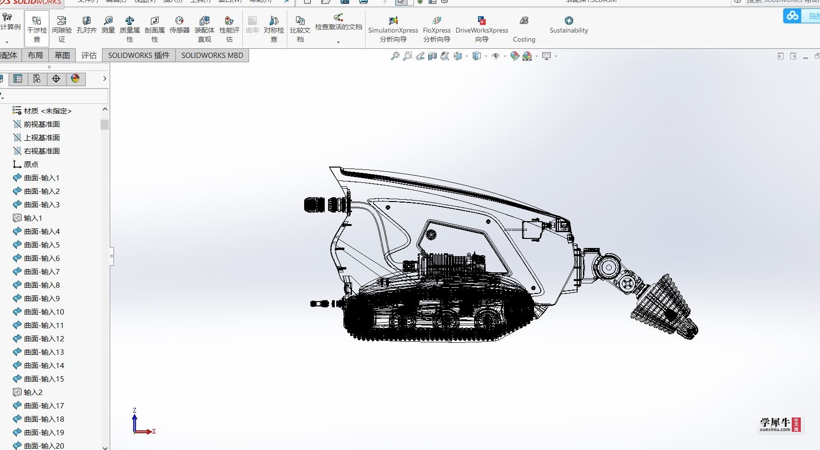Open 剖面属性 section properties
This screenshot has height=450, width=820.
click(155, 29)
